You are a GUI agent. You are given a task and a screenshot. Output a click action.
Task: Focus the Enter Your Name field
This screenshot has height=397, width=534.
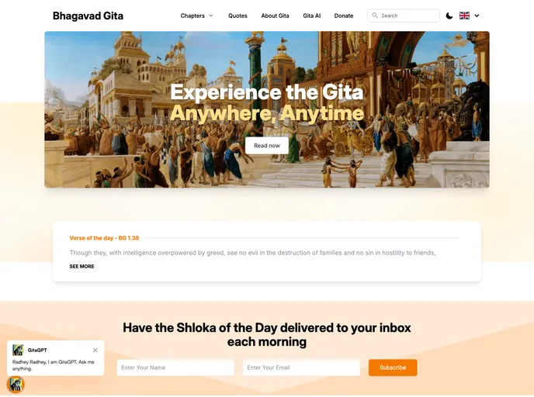point(175,368)
